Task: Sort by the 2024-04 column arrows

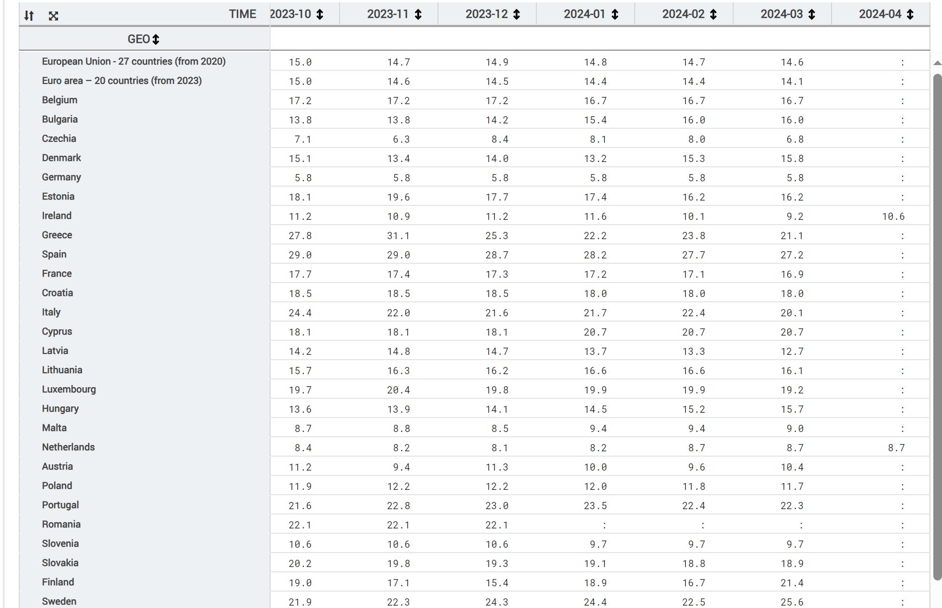Action: click(910, 14)
